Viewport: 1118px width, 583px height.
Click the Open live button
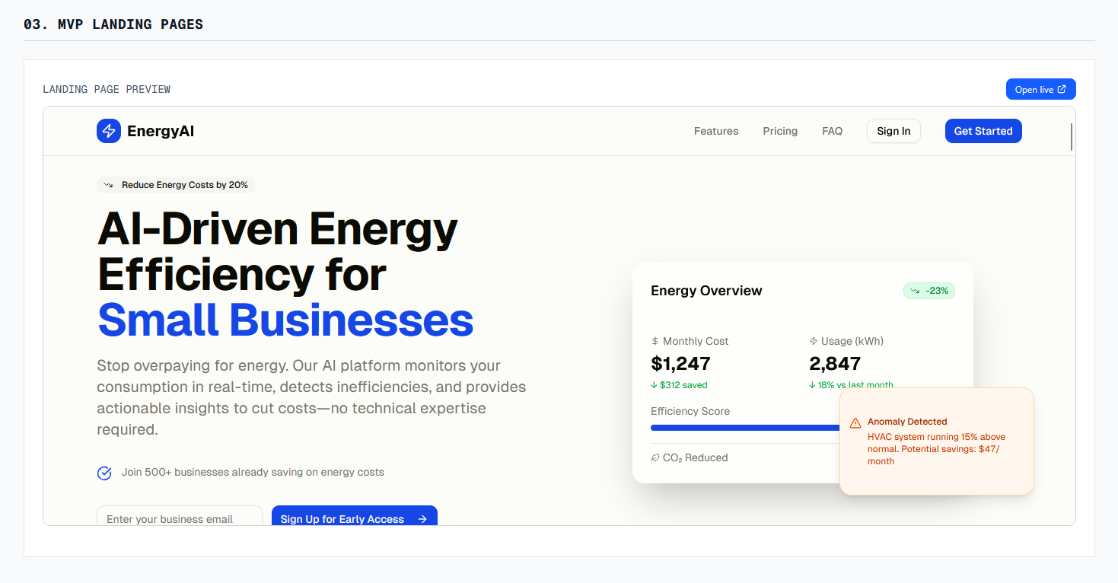tap(1040, 88)
